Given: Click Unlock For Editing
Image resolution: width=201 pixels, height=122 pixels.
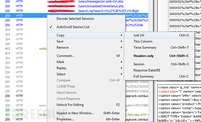Looking at the screenshot, I should [86, 105].
